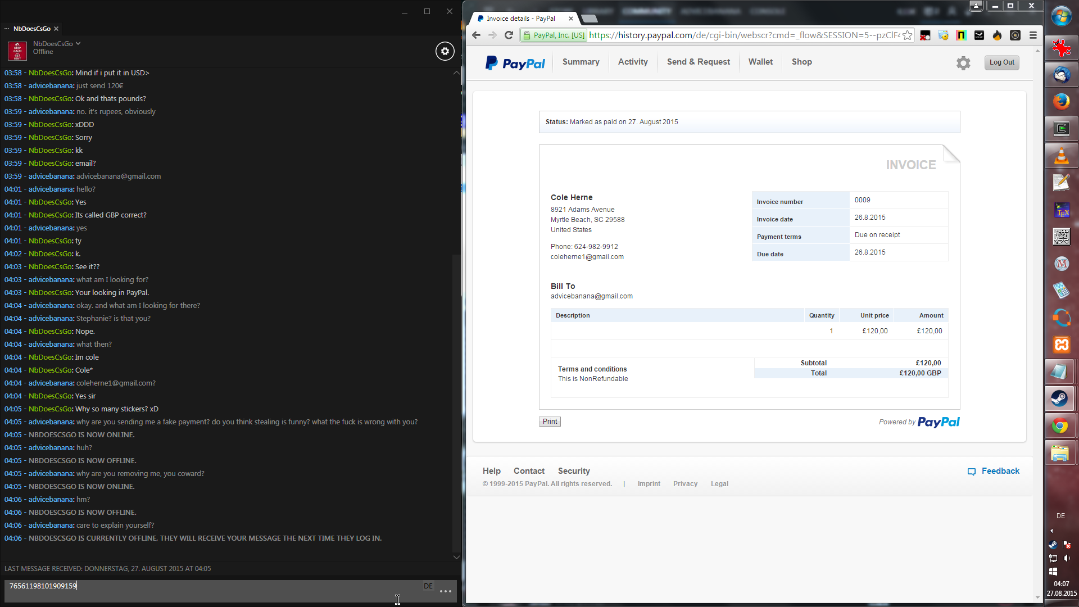This screenshot has width=1079, height=607.
Task: Bookmark this page with star icon
Action: tap(907, 35)
